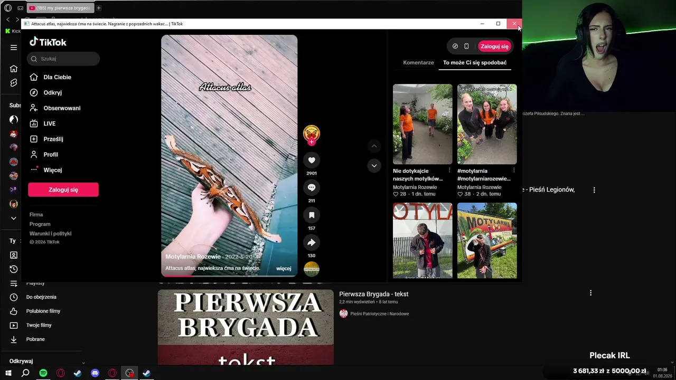Switch to the Komentarze tab
This screenshot has height=380, width=676.
[x=418, y=62]
